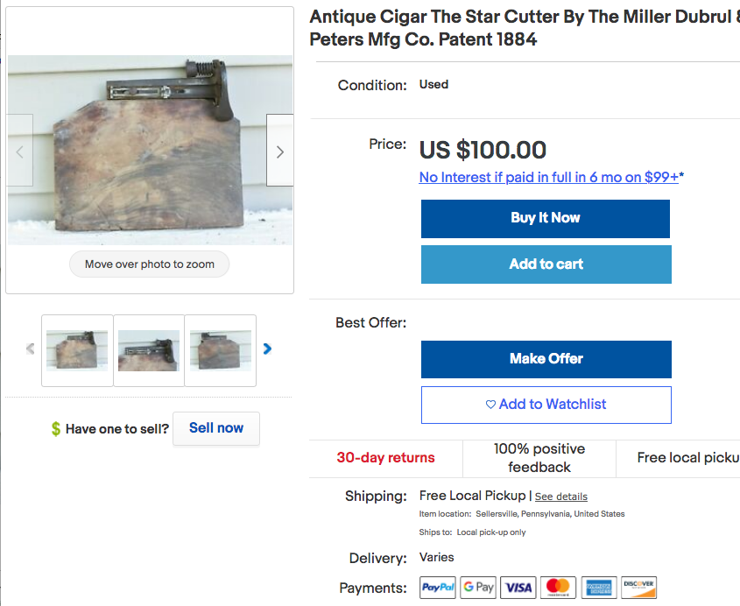Click the Google Pay payment icon
The height and width of the screenshot is (606, 740).
(x=478, y=588)
